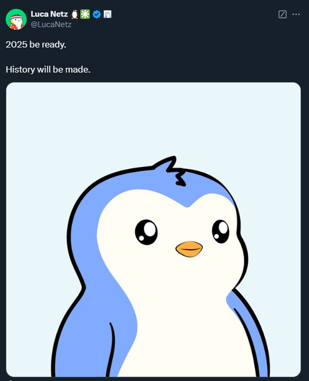Screen dimensions: 309x381
Task: Click the "2025 be ready." tweet text
Action: tap(36, 44)
